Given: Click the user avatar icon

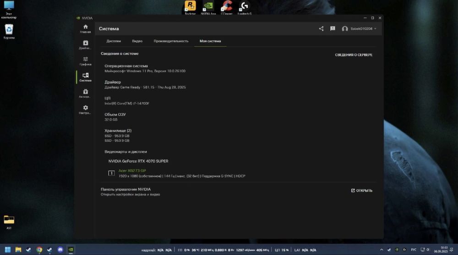Looking at the screenshot, I should [x=345, y=29].
